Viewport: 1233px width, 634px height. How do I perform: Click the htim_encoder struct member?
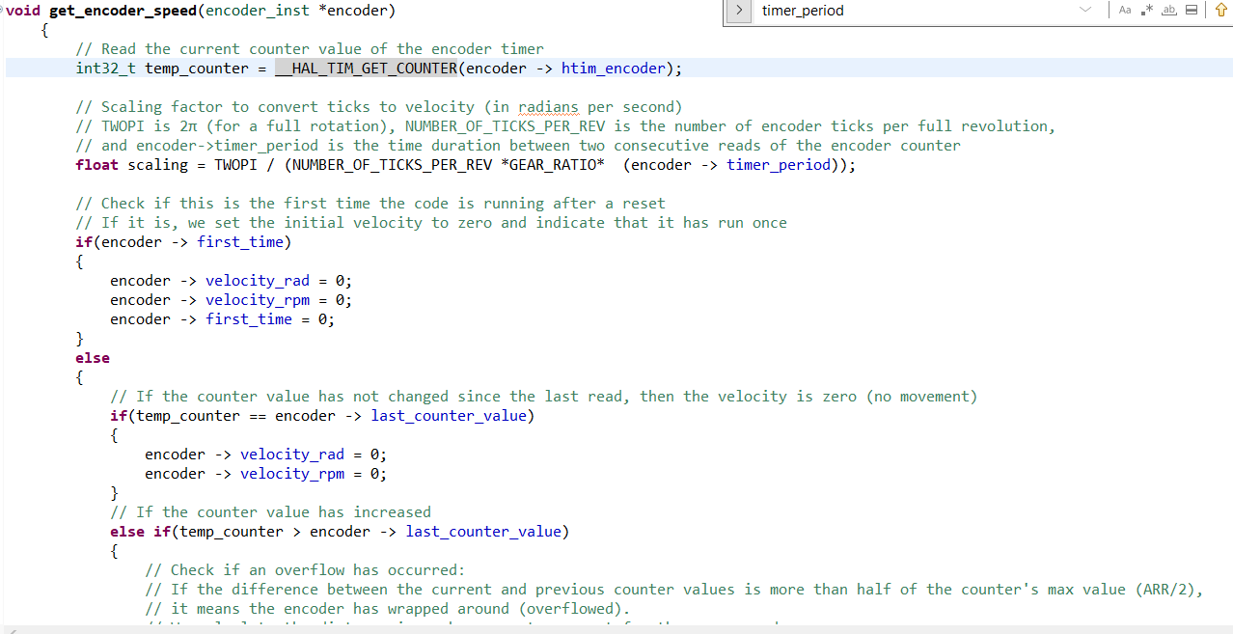pos(614,68)
